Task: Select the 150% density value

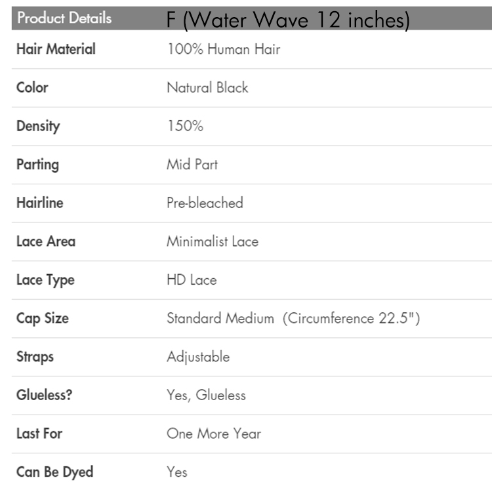Action: pos(184,126)
